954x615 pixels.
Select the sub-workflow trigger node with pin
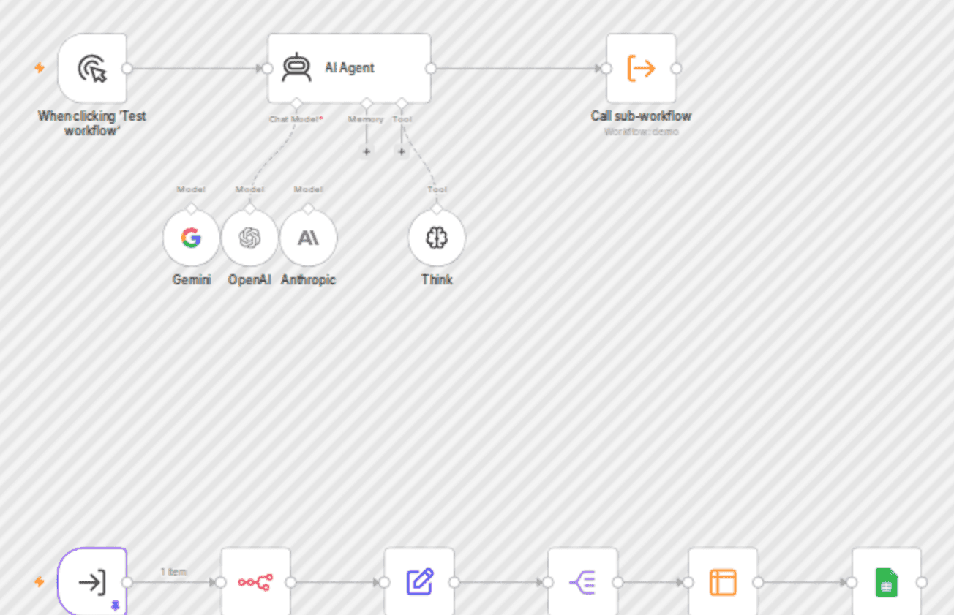[92, 582]
